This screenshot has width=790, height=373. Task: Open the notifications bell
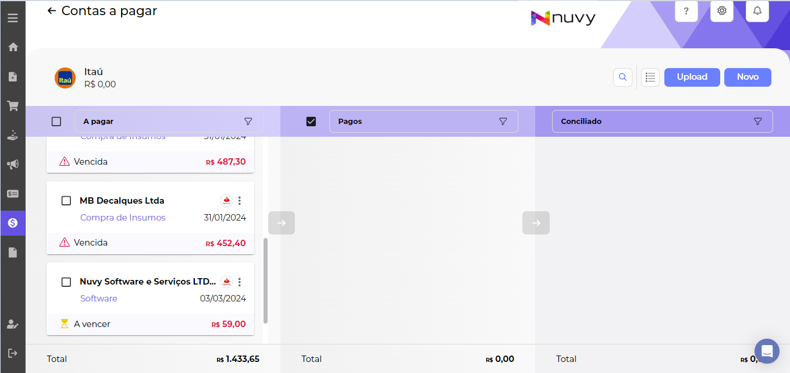(x=757, y=11)
